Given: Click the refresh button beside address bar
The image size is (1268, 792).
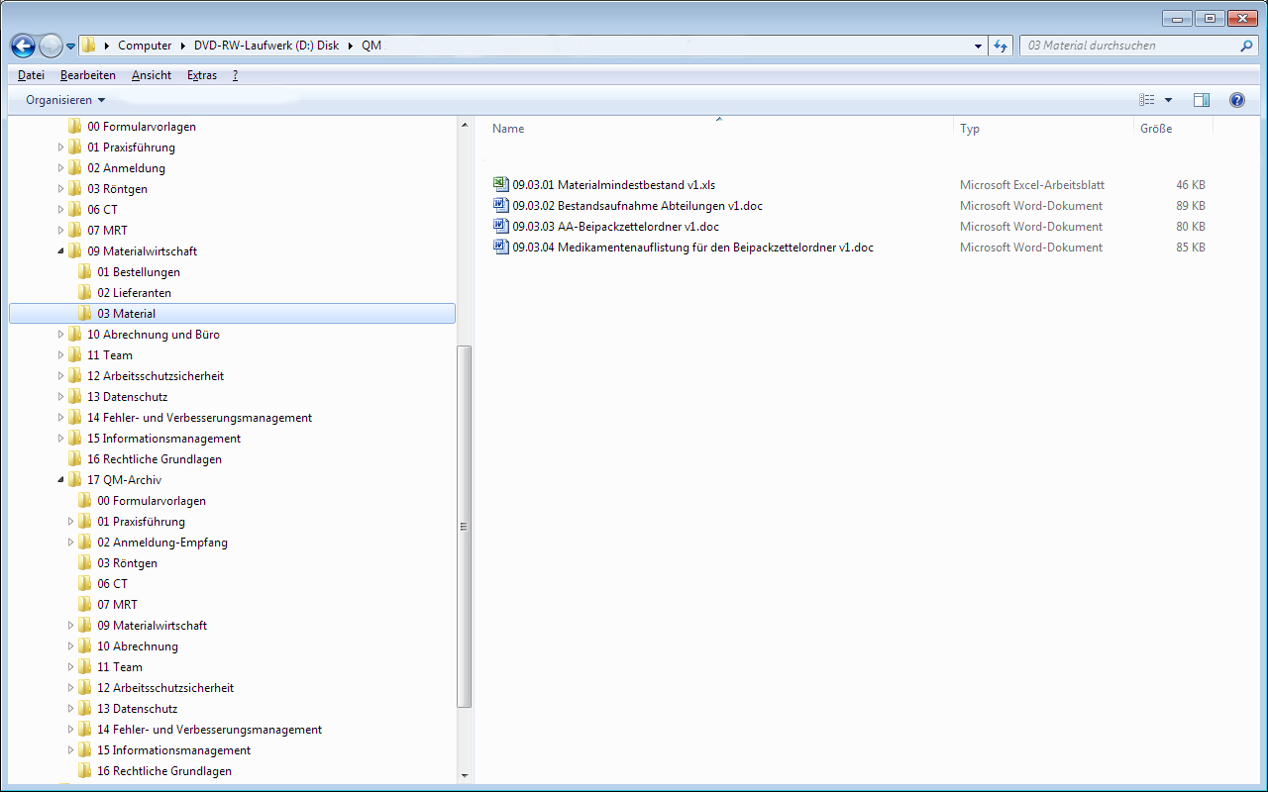Looking at the screenshot, I should [1001, 46].
